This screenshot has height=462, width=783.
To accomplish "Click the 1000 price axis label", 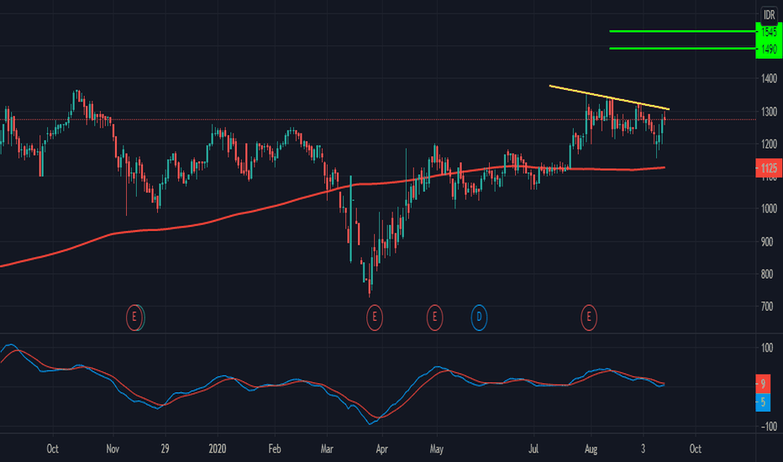I will point(769,209).
